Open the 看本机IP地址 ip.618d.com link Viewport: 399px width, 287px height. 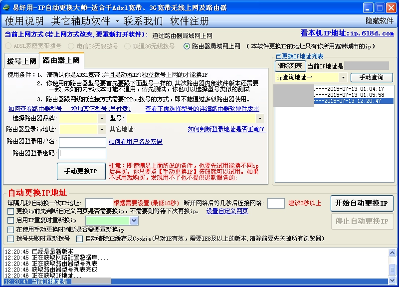click(x=347, y=33)
